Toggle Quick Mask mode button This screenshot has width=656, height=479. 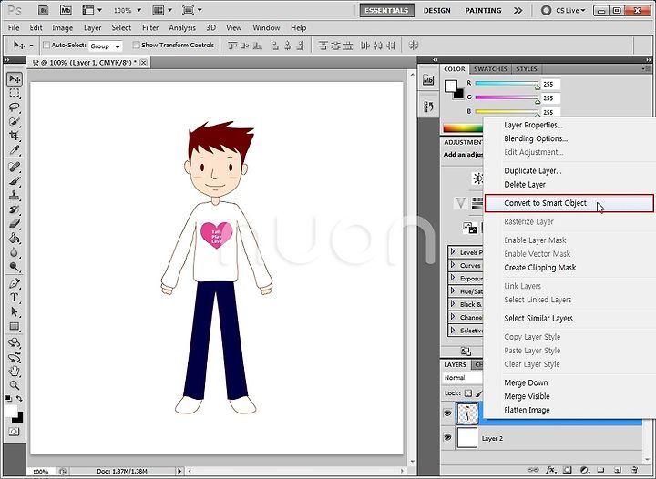point(14,432)
